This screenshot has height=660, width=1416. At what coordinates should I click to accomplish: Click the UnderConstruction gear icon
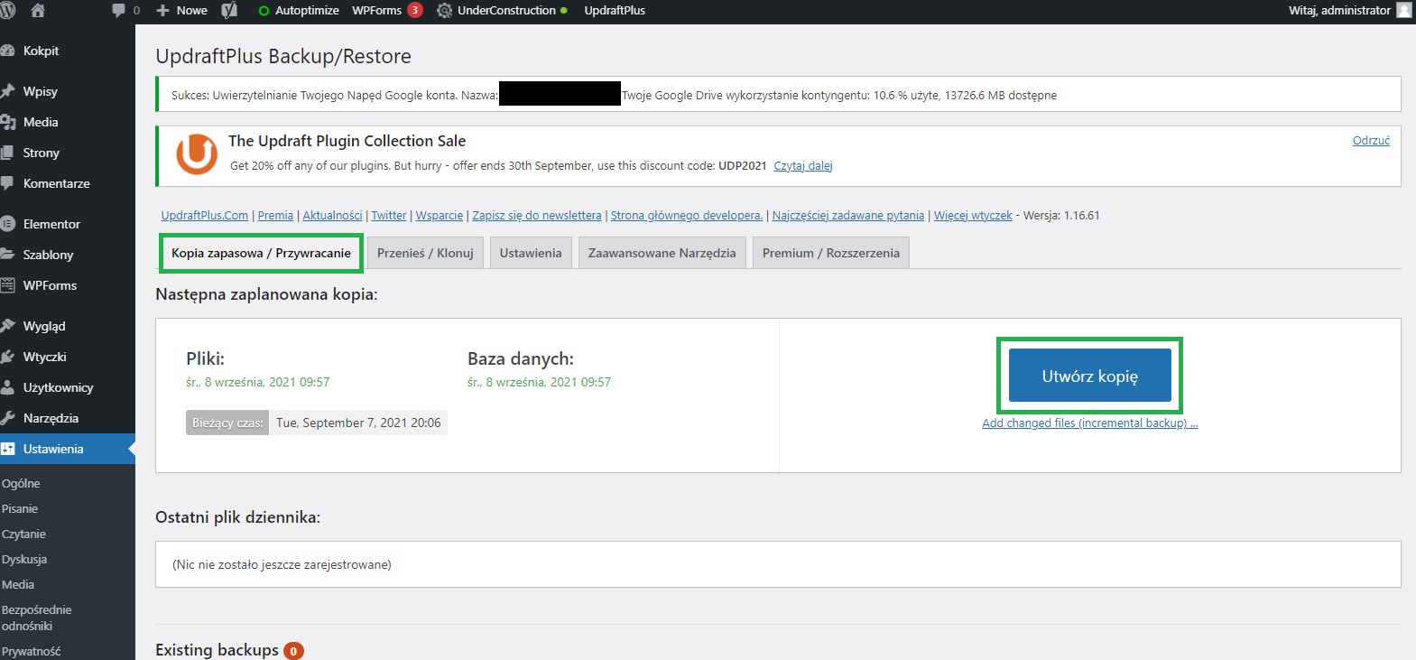coord(444,11)
